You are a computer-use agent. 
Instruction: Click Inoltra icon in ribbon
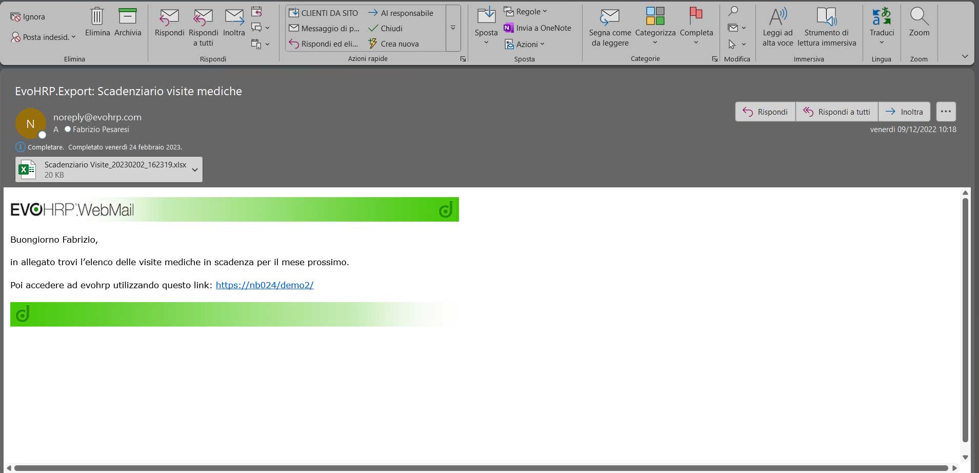(x=234, y=17)
